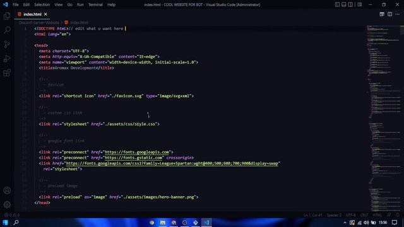Open the File menu
The height and width of the screenshot is (227, 404).
tap(15, 4)
